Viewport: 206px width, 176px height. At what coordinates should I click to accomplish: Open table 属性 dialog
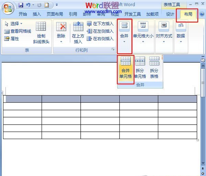[12, 39]
